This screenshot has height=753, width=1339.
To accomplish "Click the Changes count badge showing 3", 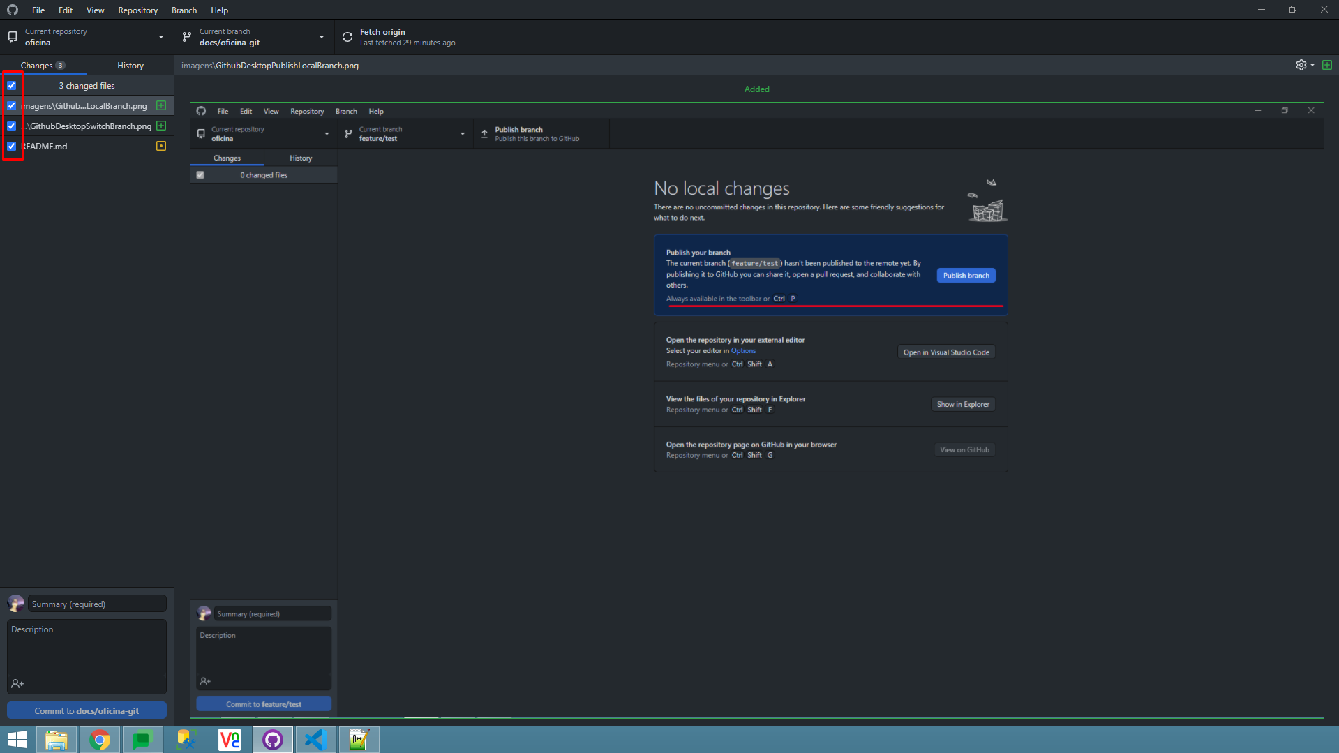I will (61, 65).
